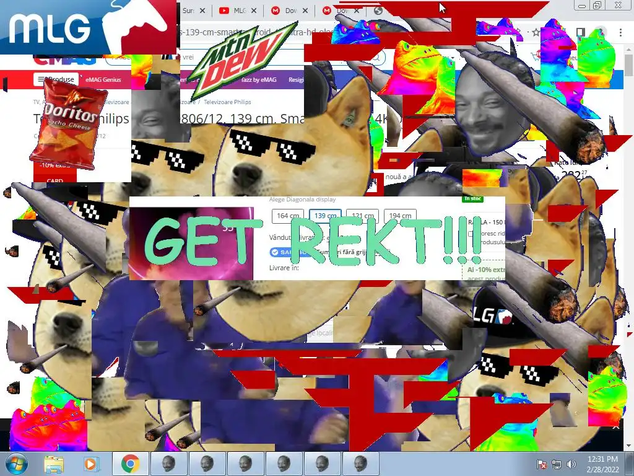Open the Windows Start menu orb
The image size is (634, 476).
point(17,464)
